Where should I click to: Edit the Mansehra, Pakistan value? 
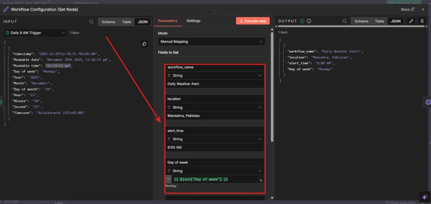click(x=215, y=115)
